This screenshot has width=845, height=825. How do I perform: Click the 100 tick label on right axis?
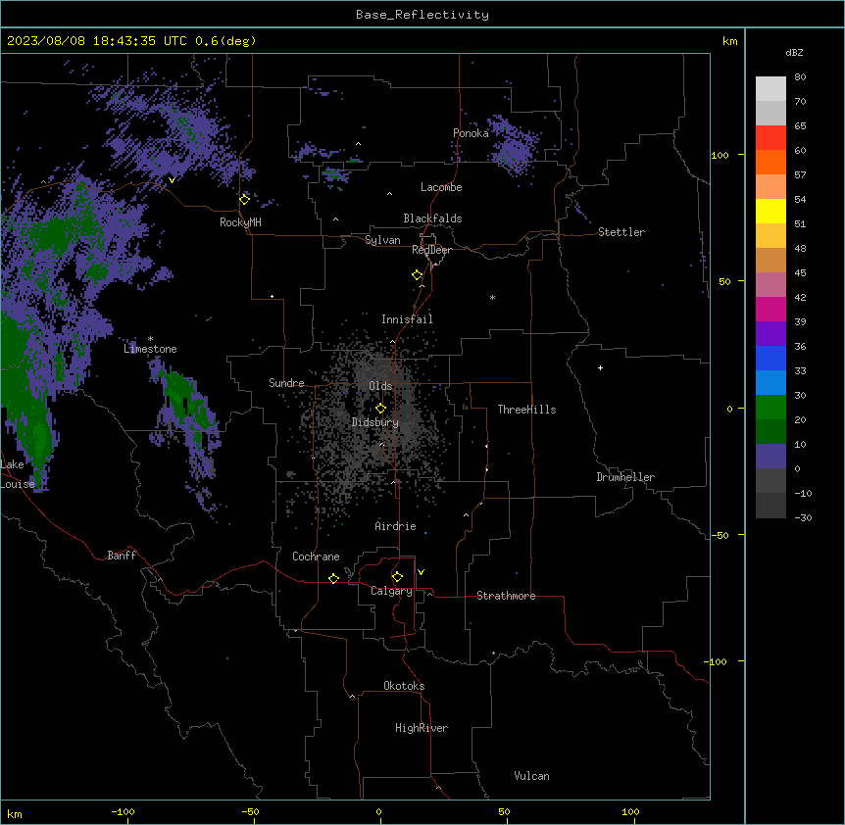tap(720, 155)
